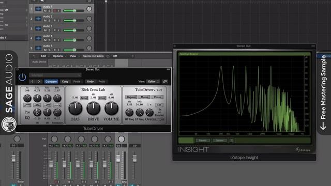Click the LP Freq knob
This screenshot has width=331, height=186.
[139, 113]
